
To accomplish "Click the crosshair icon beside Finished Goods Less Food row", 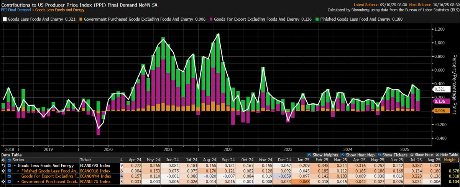I will (x=3, y=171).
